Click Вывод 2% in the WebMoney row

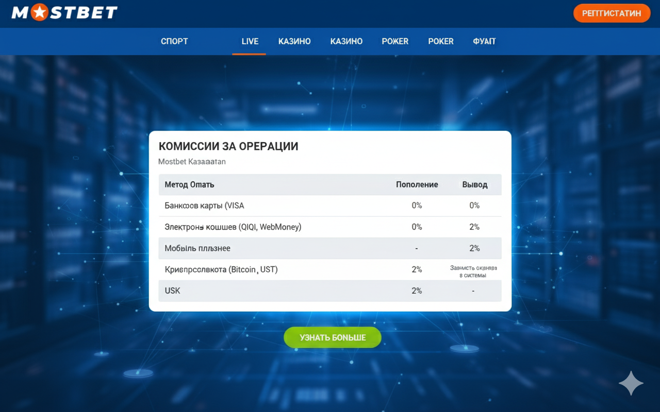tap(474, 227)
